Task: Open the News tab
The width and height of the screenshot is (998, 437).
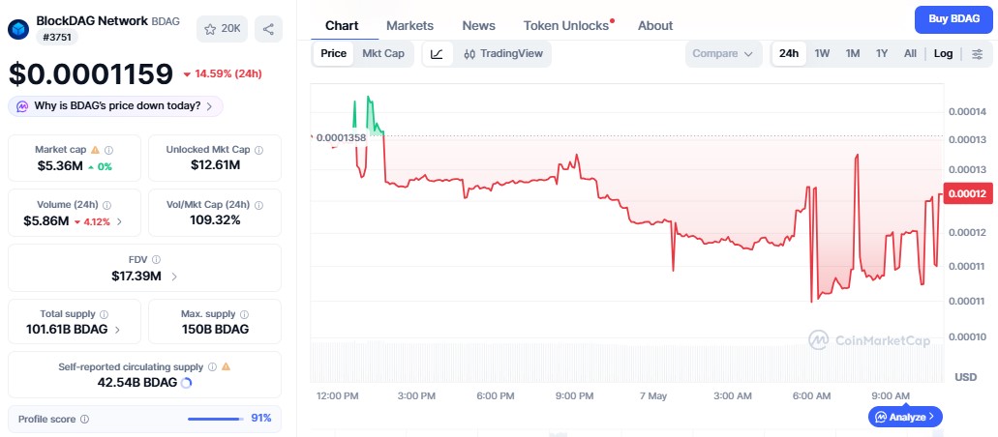Action: coord(478,26)
